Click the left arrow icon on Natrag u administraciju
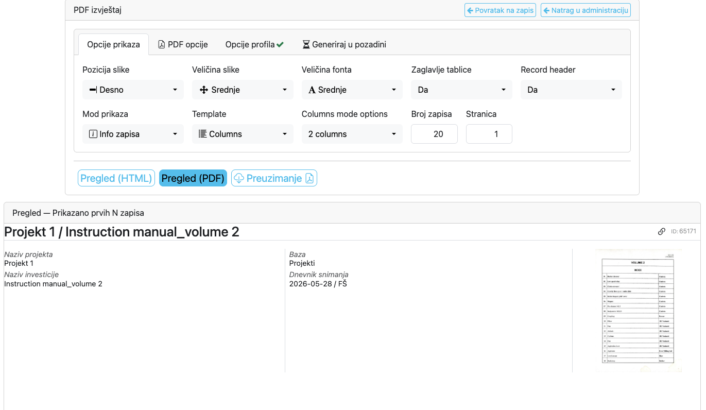 tap(546, 10)
